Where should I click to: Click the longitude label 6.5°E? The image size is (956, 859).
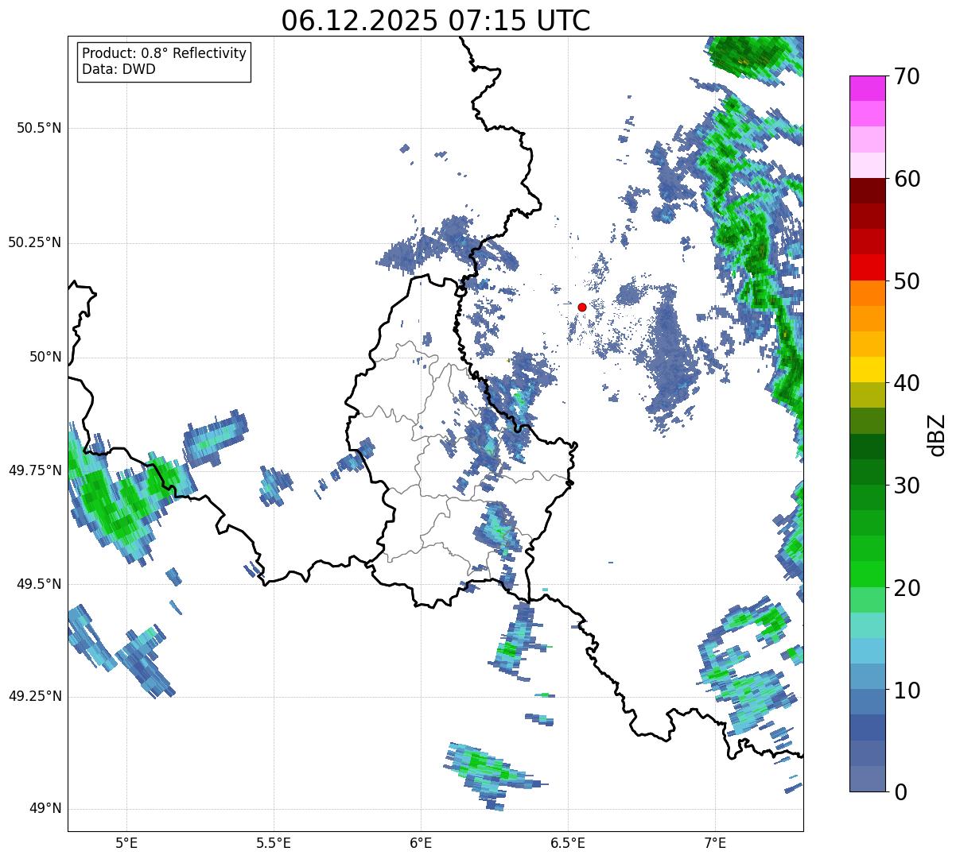[568, 842]
